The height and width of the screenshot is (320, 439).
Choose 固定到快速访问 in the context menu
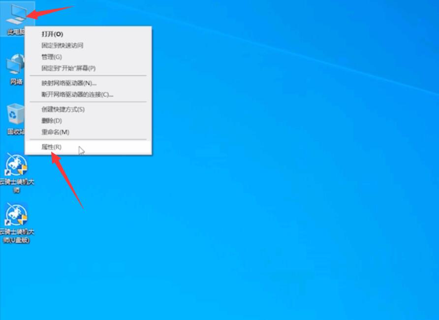(x=89, y=45)
